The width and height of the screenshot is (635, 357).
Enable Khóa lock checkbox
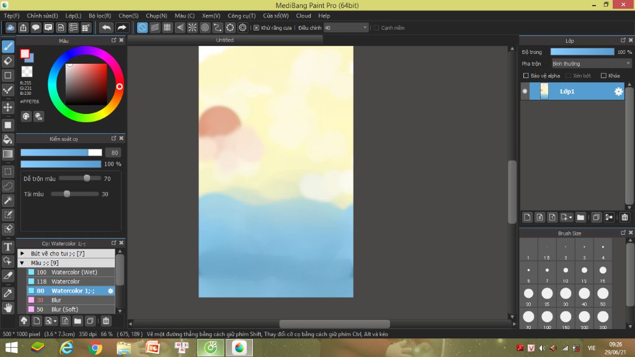point(603,76)
